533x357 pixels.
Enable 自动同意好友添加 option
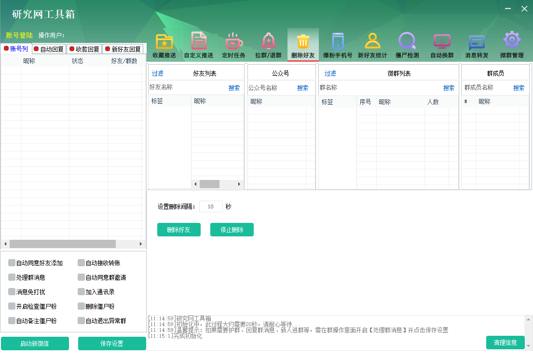click(11, 263)
